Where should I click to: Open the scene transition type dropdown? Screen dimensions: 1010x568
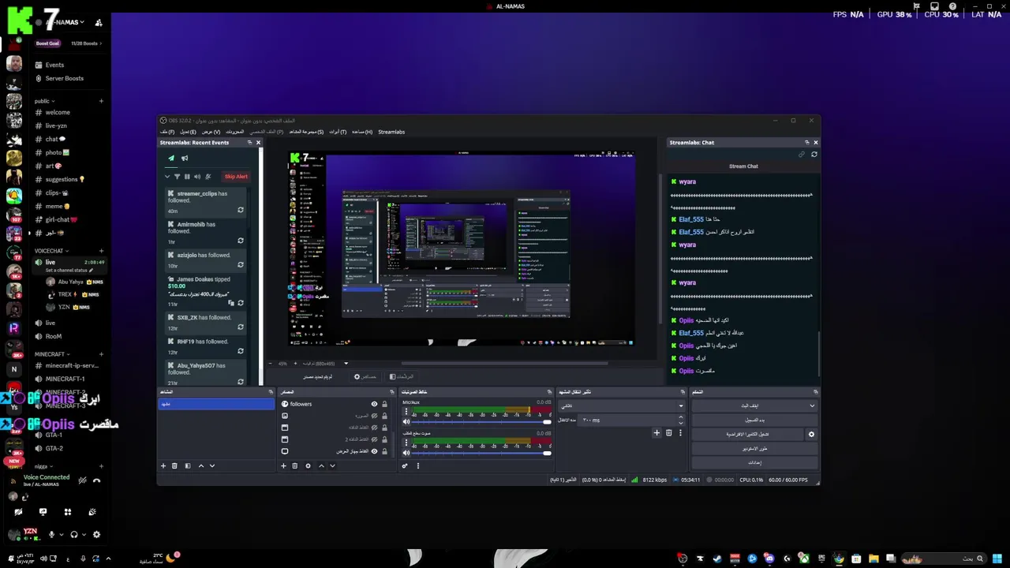click(622, 405)
